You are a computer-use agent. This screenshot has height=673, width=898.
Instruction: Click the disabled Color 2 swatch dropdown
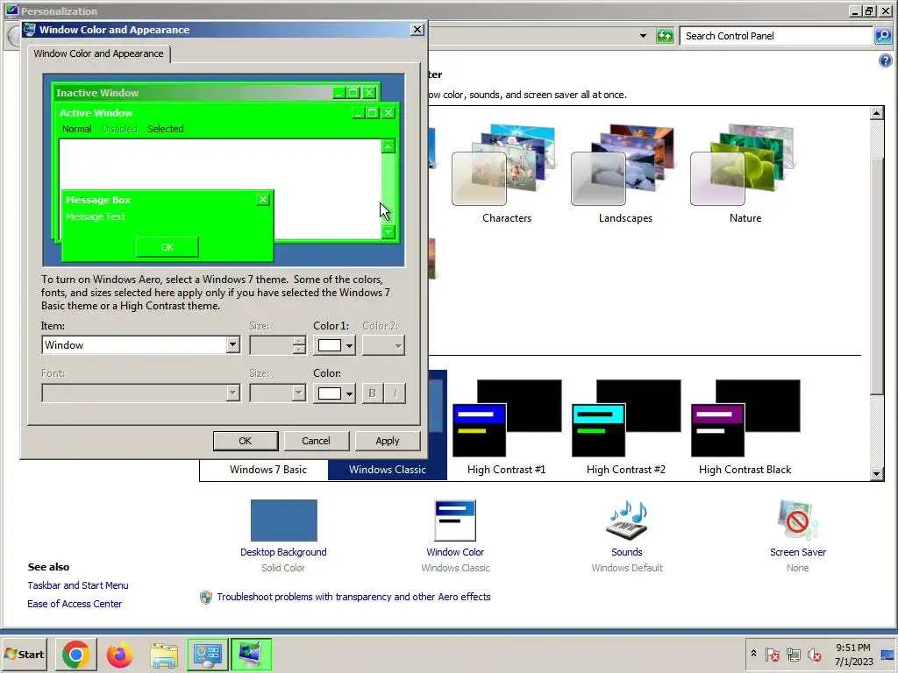click(384, 345)
